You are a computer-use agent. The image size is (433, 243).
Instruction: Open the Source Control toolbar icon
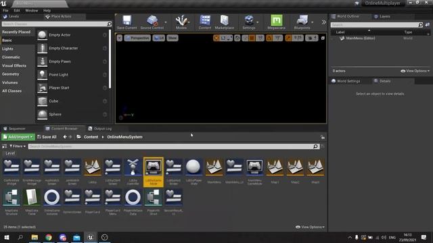click(152, 20)
